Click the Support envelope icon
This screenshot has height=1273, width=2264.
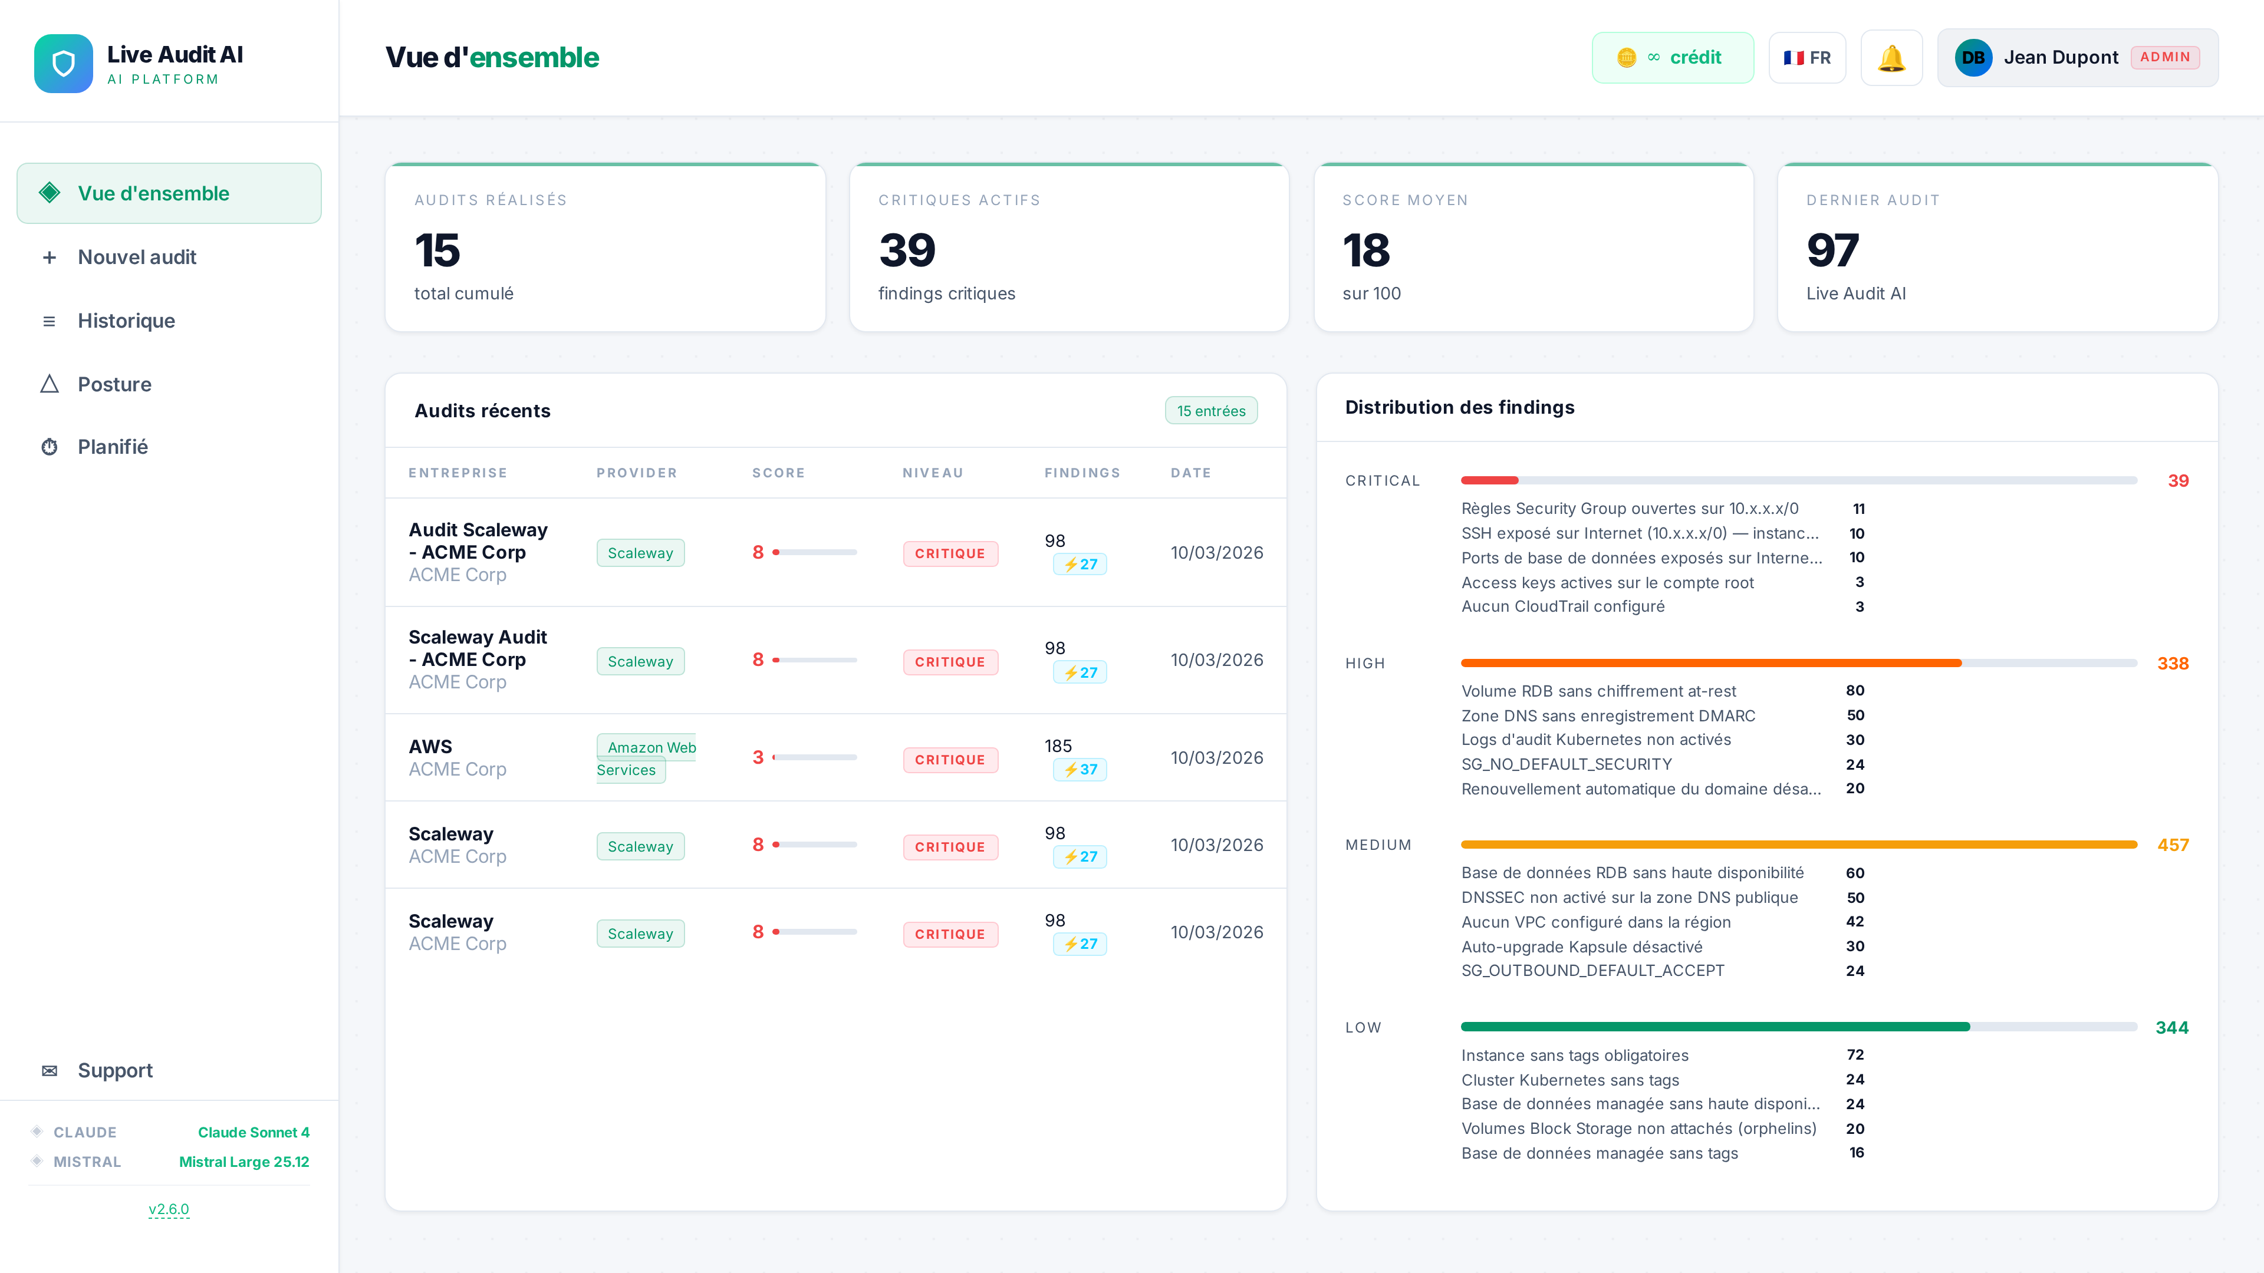[49, 1071]
